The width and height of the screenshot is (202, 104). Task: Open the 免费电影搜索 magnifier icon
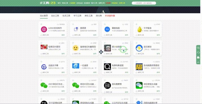click(108, 67)
